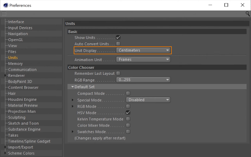Viewport: 251px width, 157px height.
Task: Enable RGB Mode checkbox
Action: click(x=128, y=106)
